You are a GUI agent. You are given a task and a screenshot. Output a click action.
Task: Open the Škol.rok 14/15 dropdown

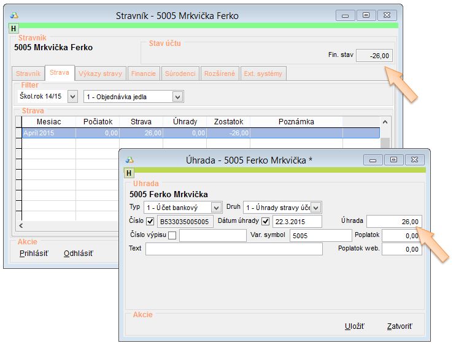tap(72, 96)
